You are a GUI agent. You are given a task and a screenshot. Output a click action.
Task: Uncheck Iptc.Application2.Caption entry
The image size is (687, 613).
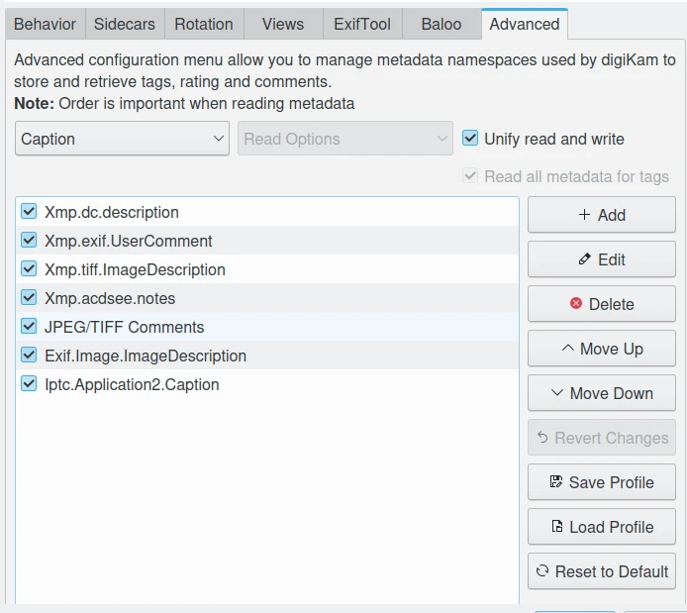click(29, 384)
